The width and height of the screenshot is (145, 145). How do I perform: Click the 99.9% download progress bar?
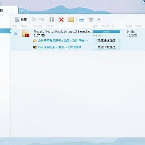(106, 32)
